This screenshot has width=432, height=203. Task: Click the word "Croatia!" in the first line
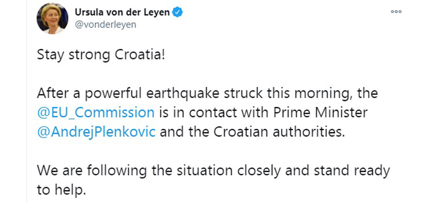coord(140,55)
